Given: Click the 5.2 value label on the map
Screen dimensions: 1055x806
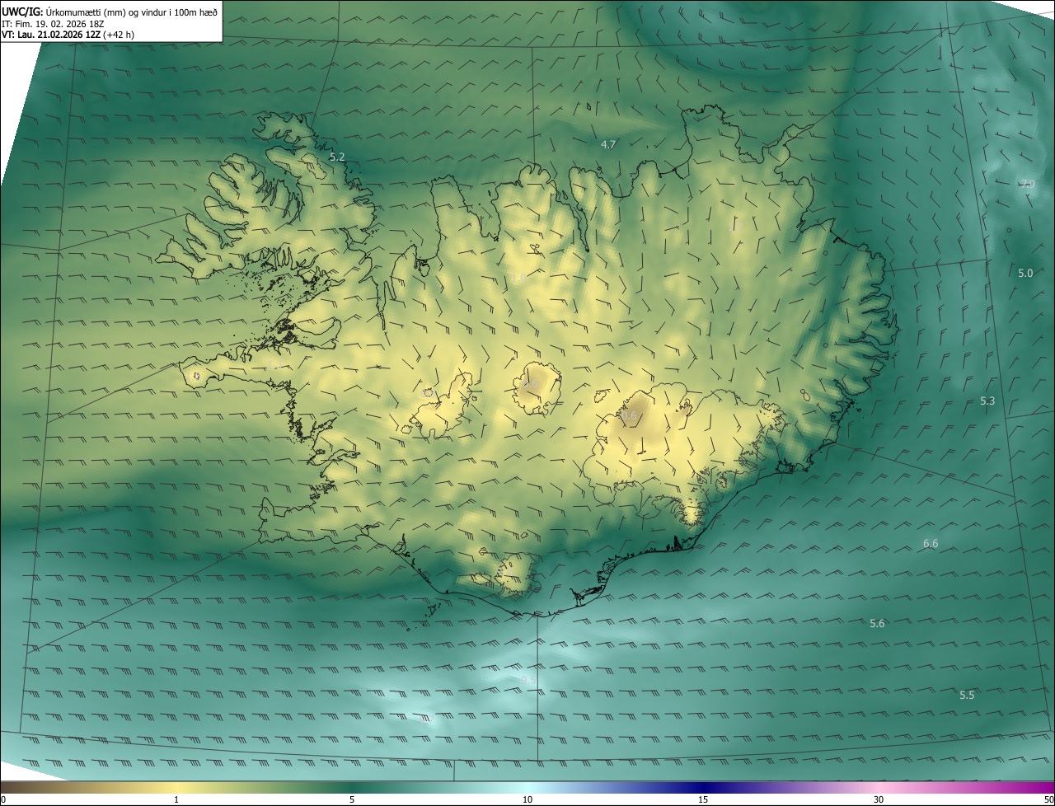Looking at the screenshot, I should 337,157.
